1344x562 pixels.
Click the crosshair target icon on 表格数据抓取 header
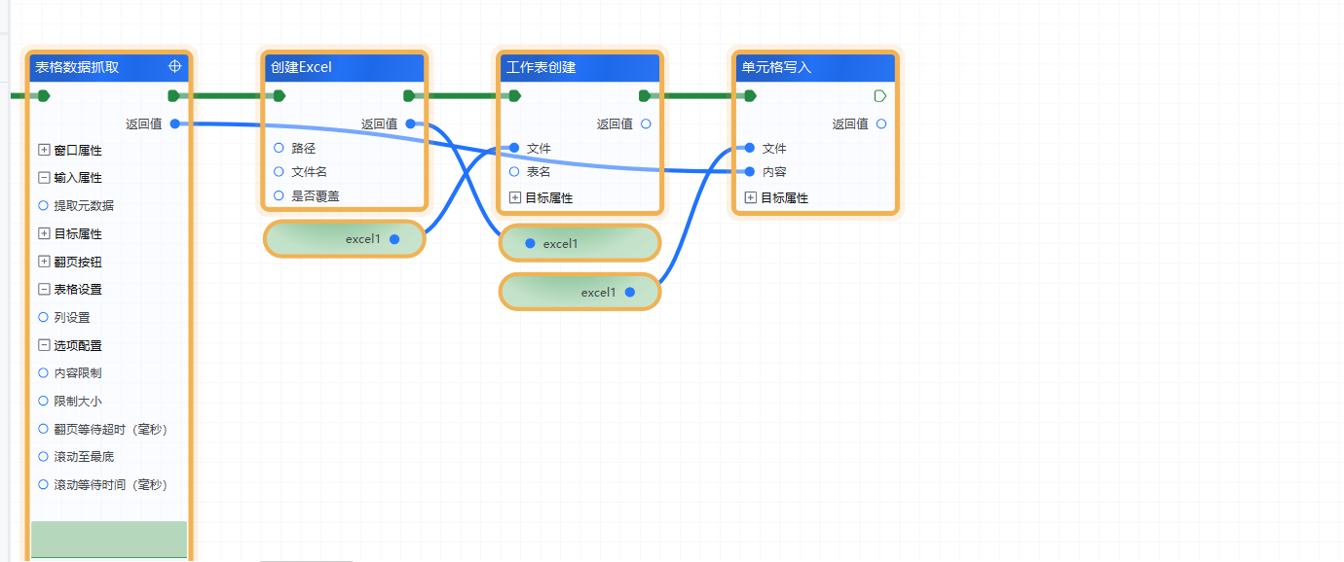click(174, 66)
